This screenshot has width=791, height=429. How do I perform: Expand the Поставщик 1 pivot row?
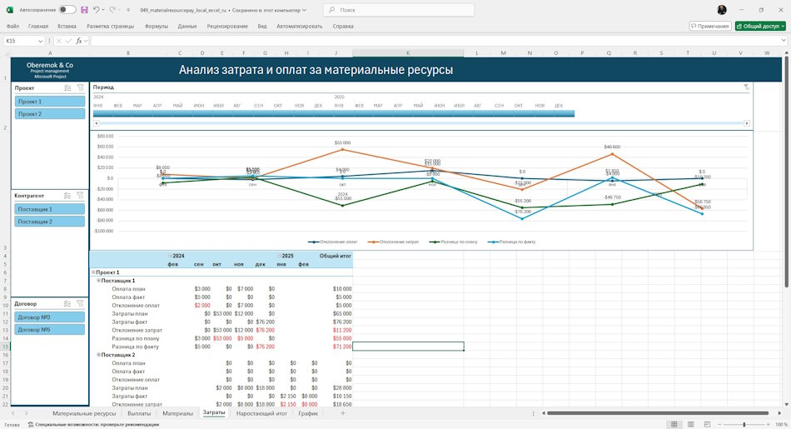[98, 280]
